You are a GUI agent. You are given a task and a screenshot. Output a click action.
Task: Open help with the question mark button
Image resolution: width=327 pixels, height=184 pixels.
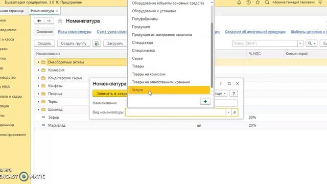coord(233,94)
